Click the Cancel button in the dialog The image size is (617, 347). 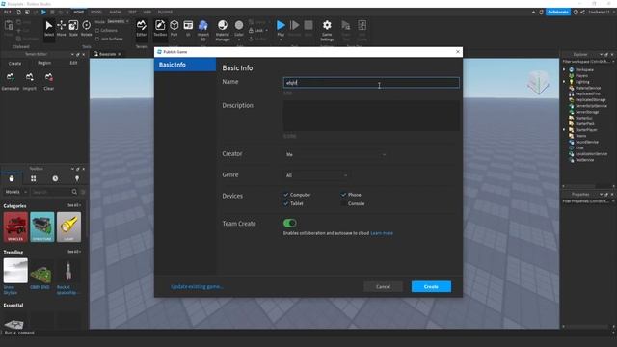[x=383, y=287]
